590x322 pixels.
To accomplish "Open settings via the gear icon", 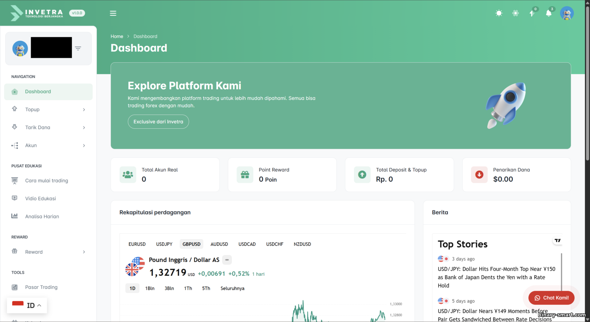I will (515, 13).
